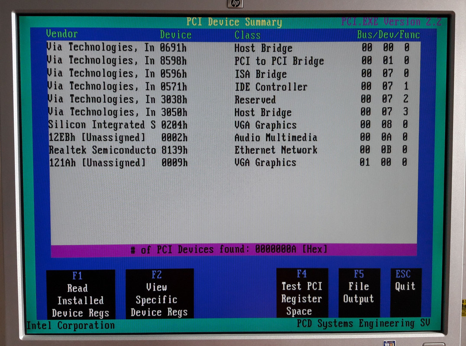Click the Vendor column header
This screenshot has width=466, height=346.
[62, 34]
